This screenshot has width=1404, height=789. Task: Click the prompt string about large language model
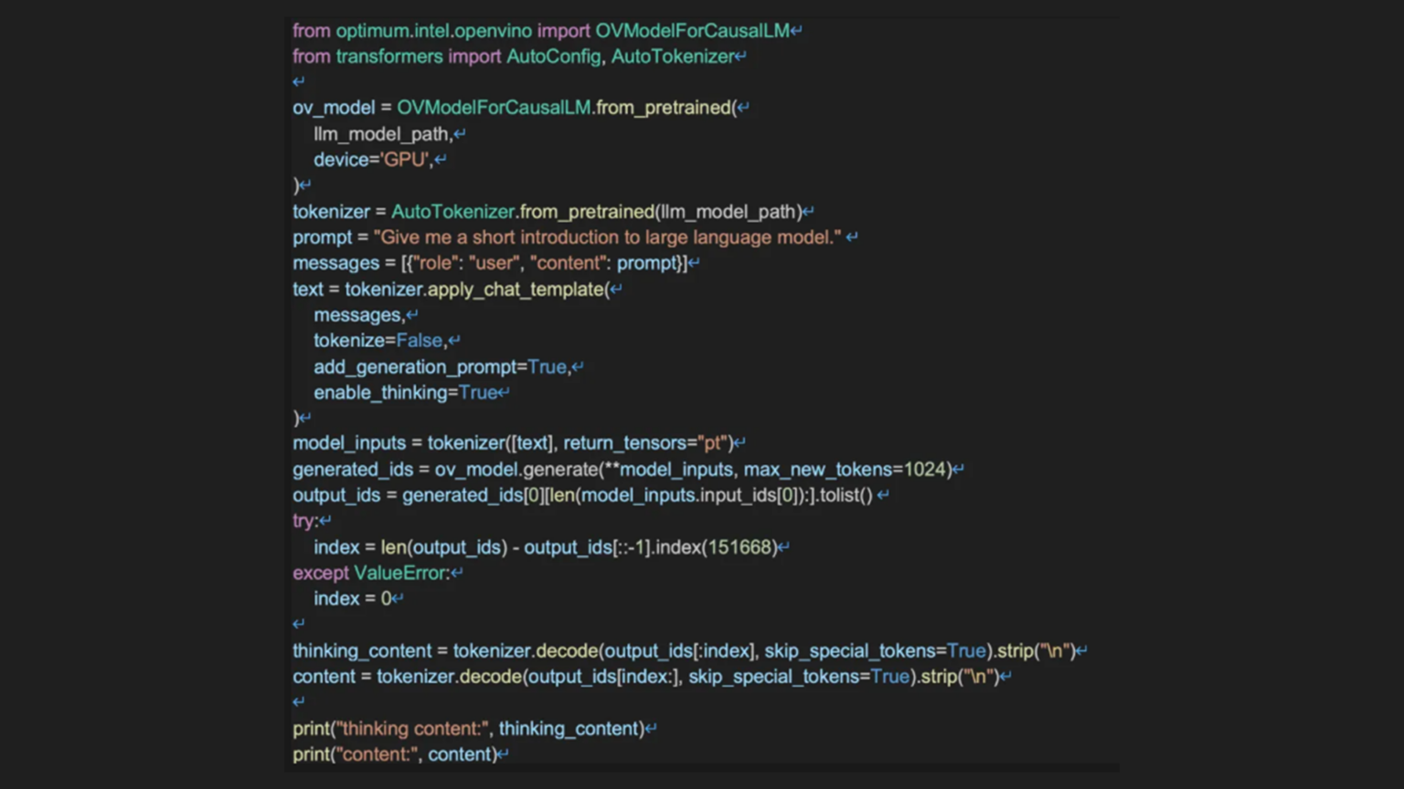click(x=607, y=237)
